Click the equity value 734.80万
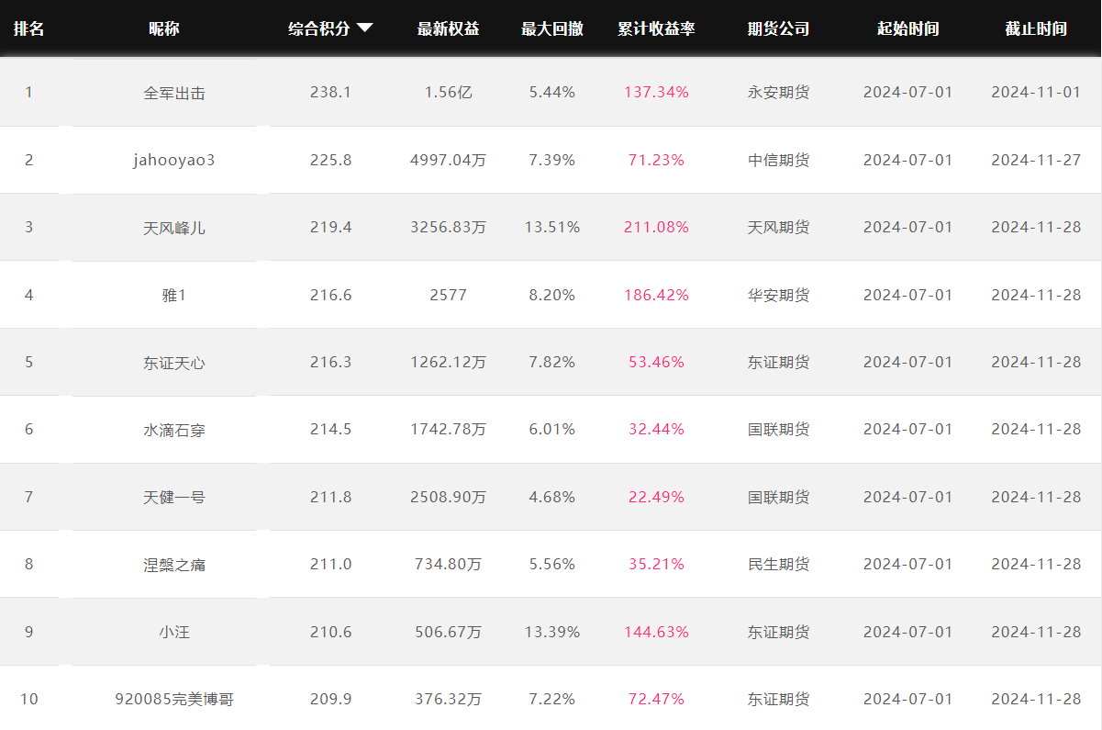1102x730 pixels. 449,564
